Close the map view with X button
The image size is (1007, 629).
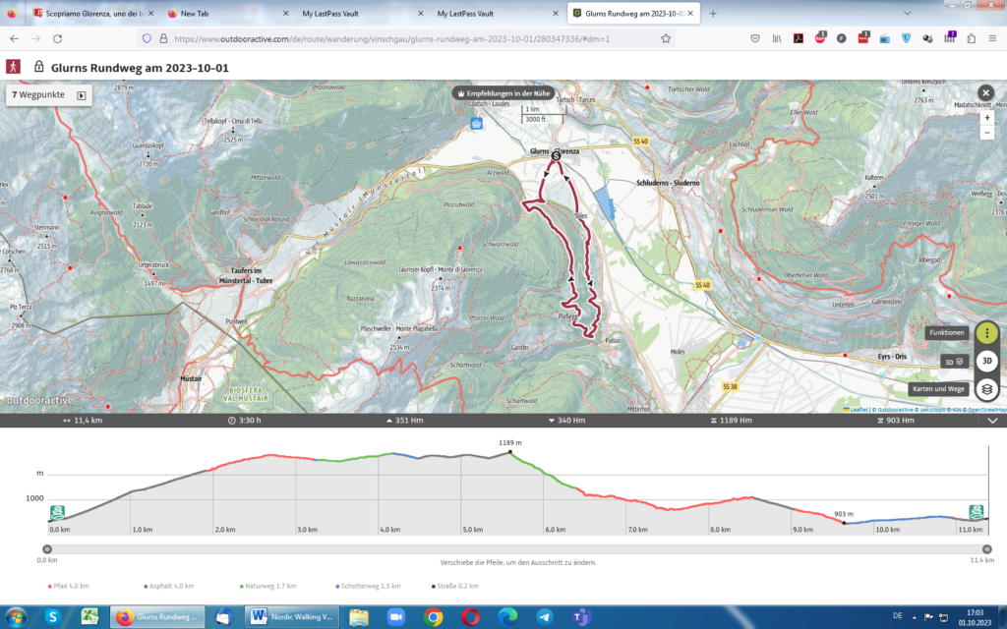(986, 93)
